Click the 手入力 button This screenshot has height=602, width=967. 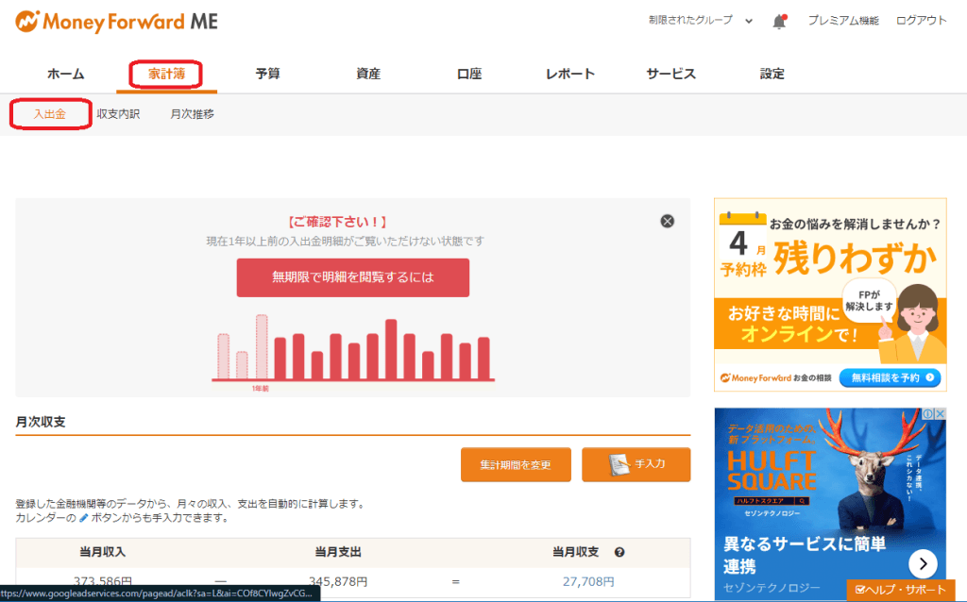[x=636, y=464]
